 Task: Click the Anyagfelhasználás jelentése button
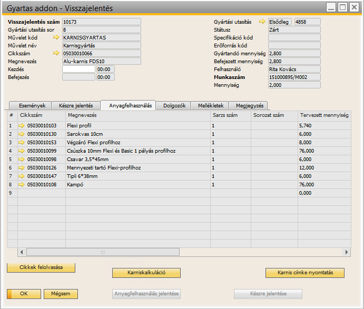[x=146, y=294]
